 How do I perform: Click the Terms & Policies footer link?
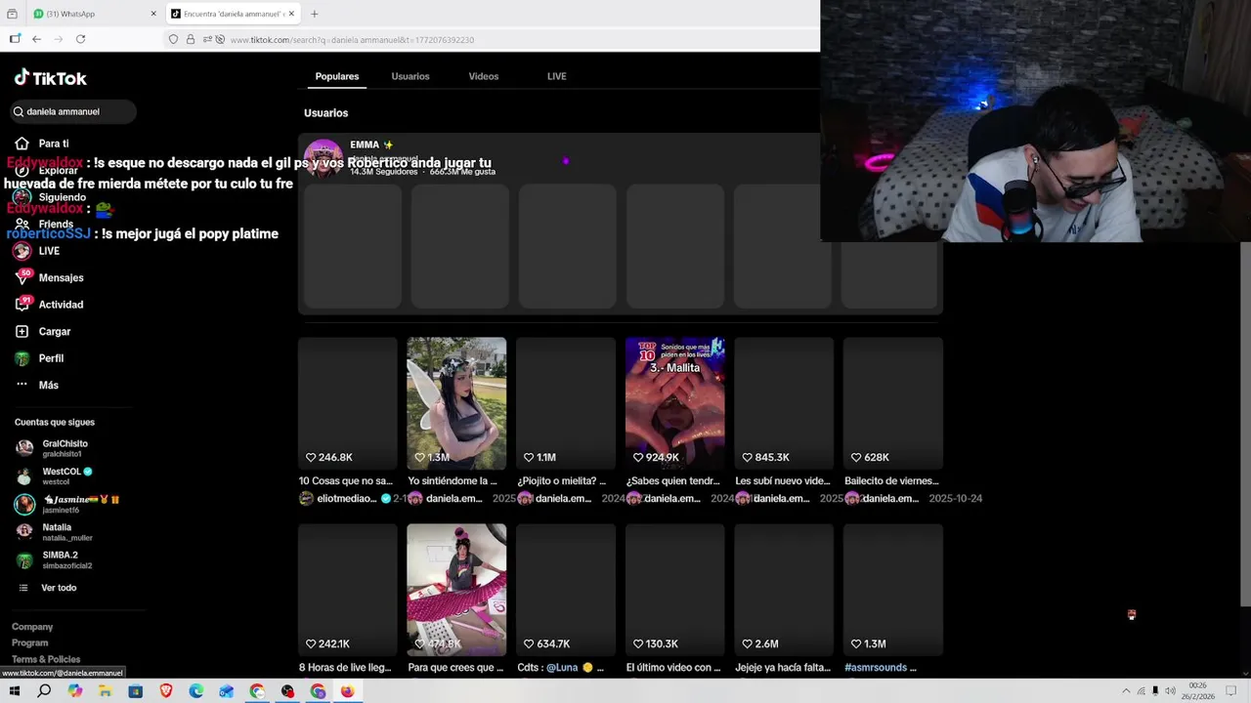click(46, 659)
